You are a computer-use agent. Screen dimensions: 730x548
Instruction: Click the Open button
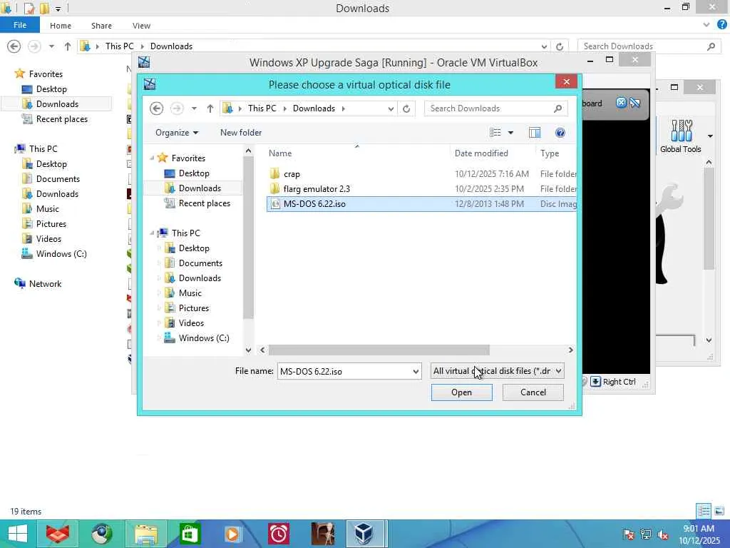pos(461,392)
